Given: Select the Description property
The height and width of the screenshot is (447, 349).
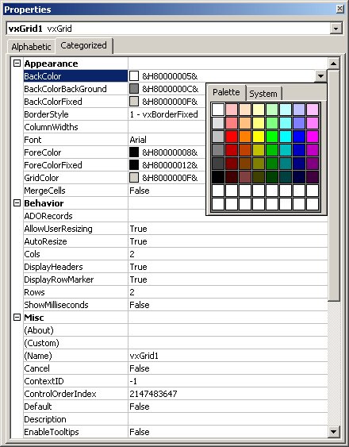Looking at the screenshot, I should (45, 419).
